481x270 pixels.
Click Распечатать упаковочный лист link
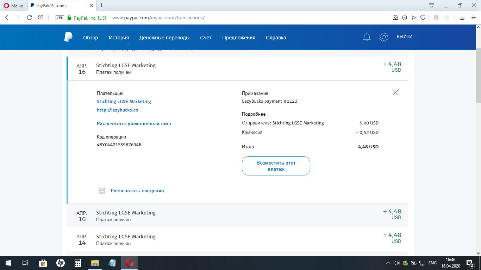[134, 124]
